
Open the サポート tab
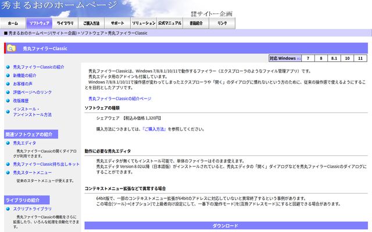pyautogui.click(x=117, y=23)
